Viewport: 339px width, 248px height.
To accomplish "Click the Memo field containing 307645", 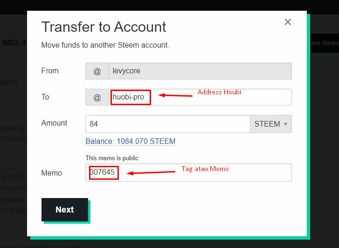I will [188, 172].
